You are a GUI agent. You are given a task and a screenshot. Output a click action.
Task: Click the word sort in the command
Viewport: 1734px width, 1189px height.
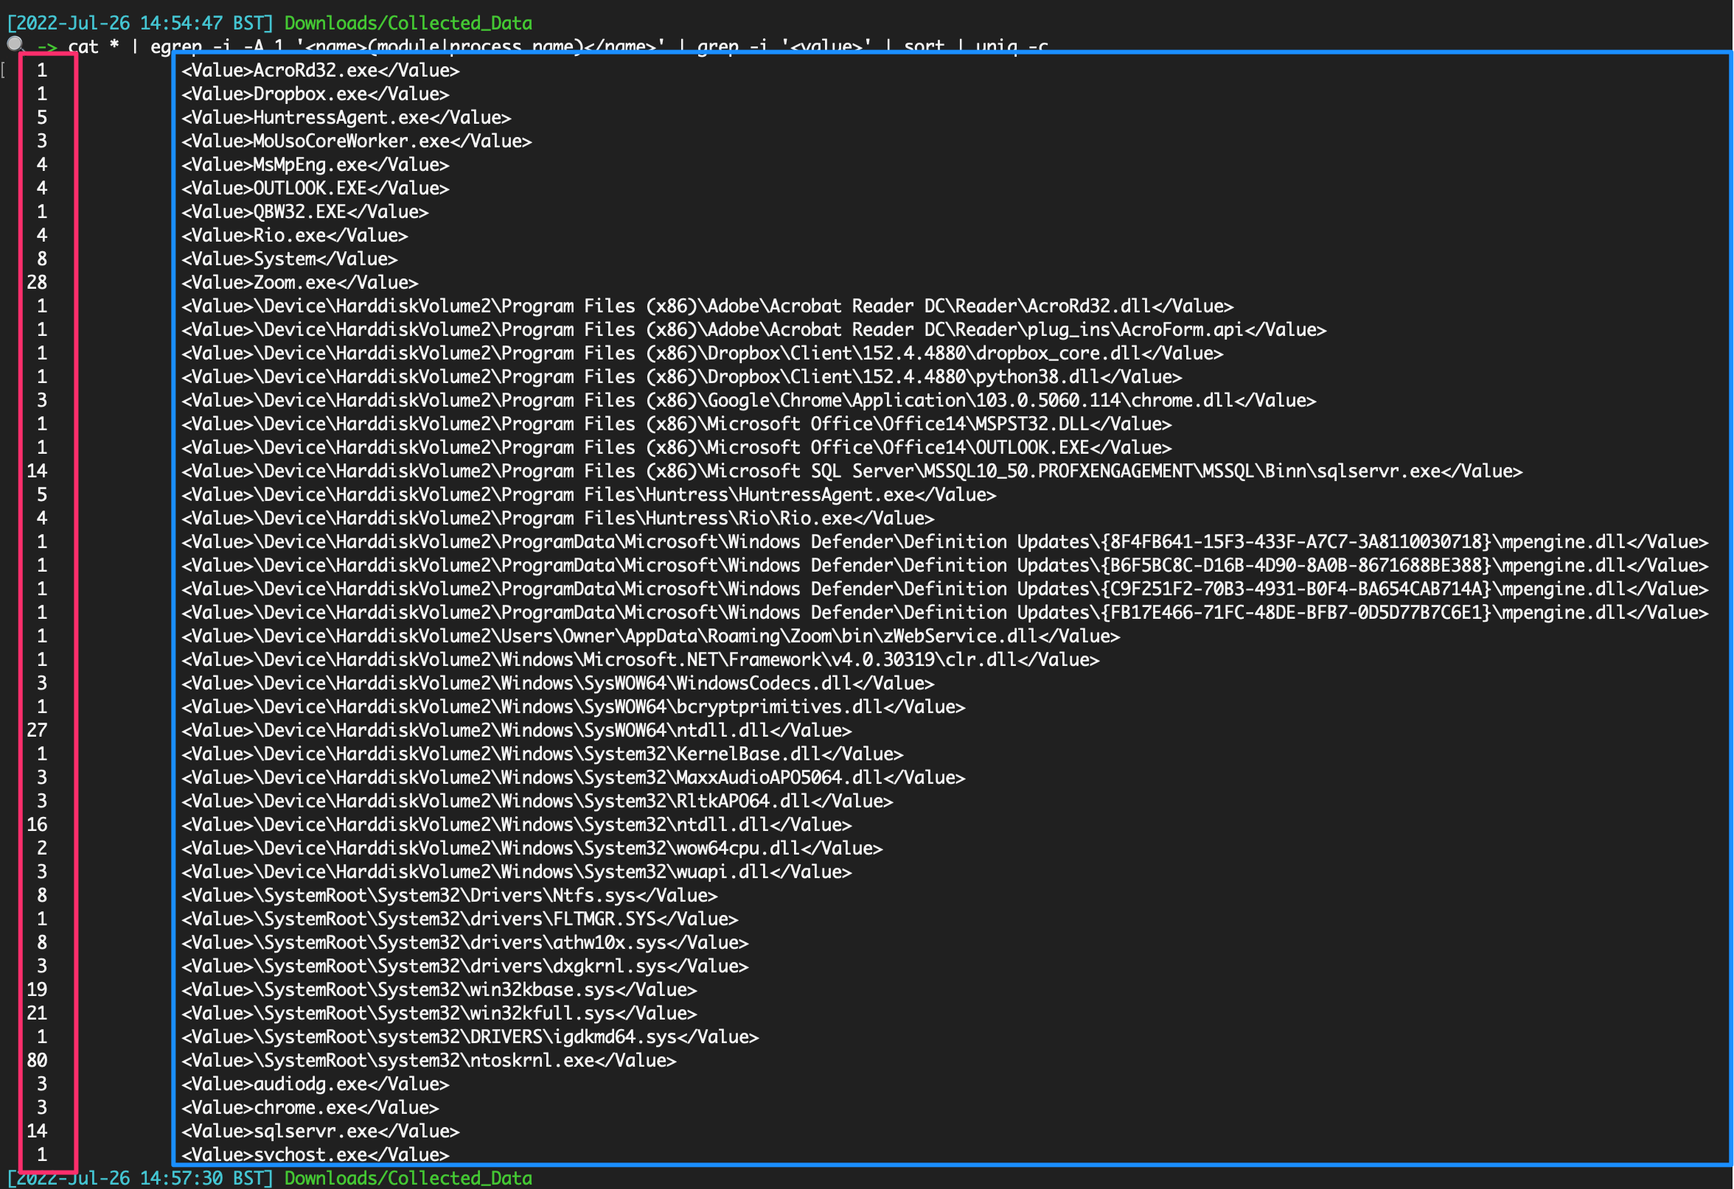point(924,47)
